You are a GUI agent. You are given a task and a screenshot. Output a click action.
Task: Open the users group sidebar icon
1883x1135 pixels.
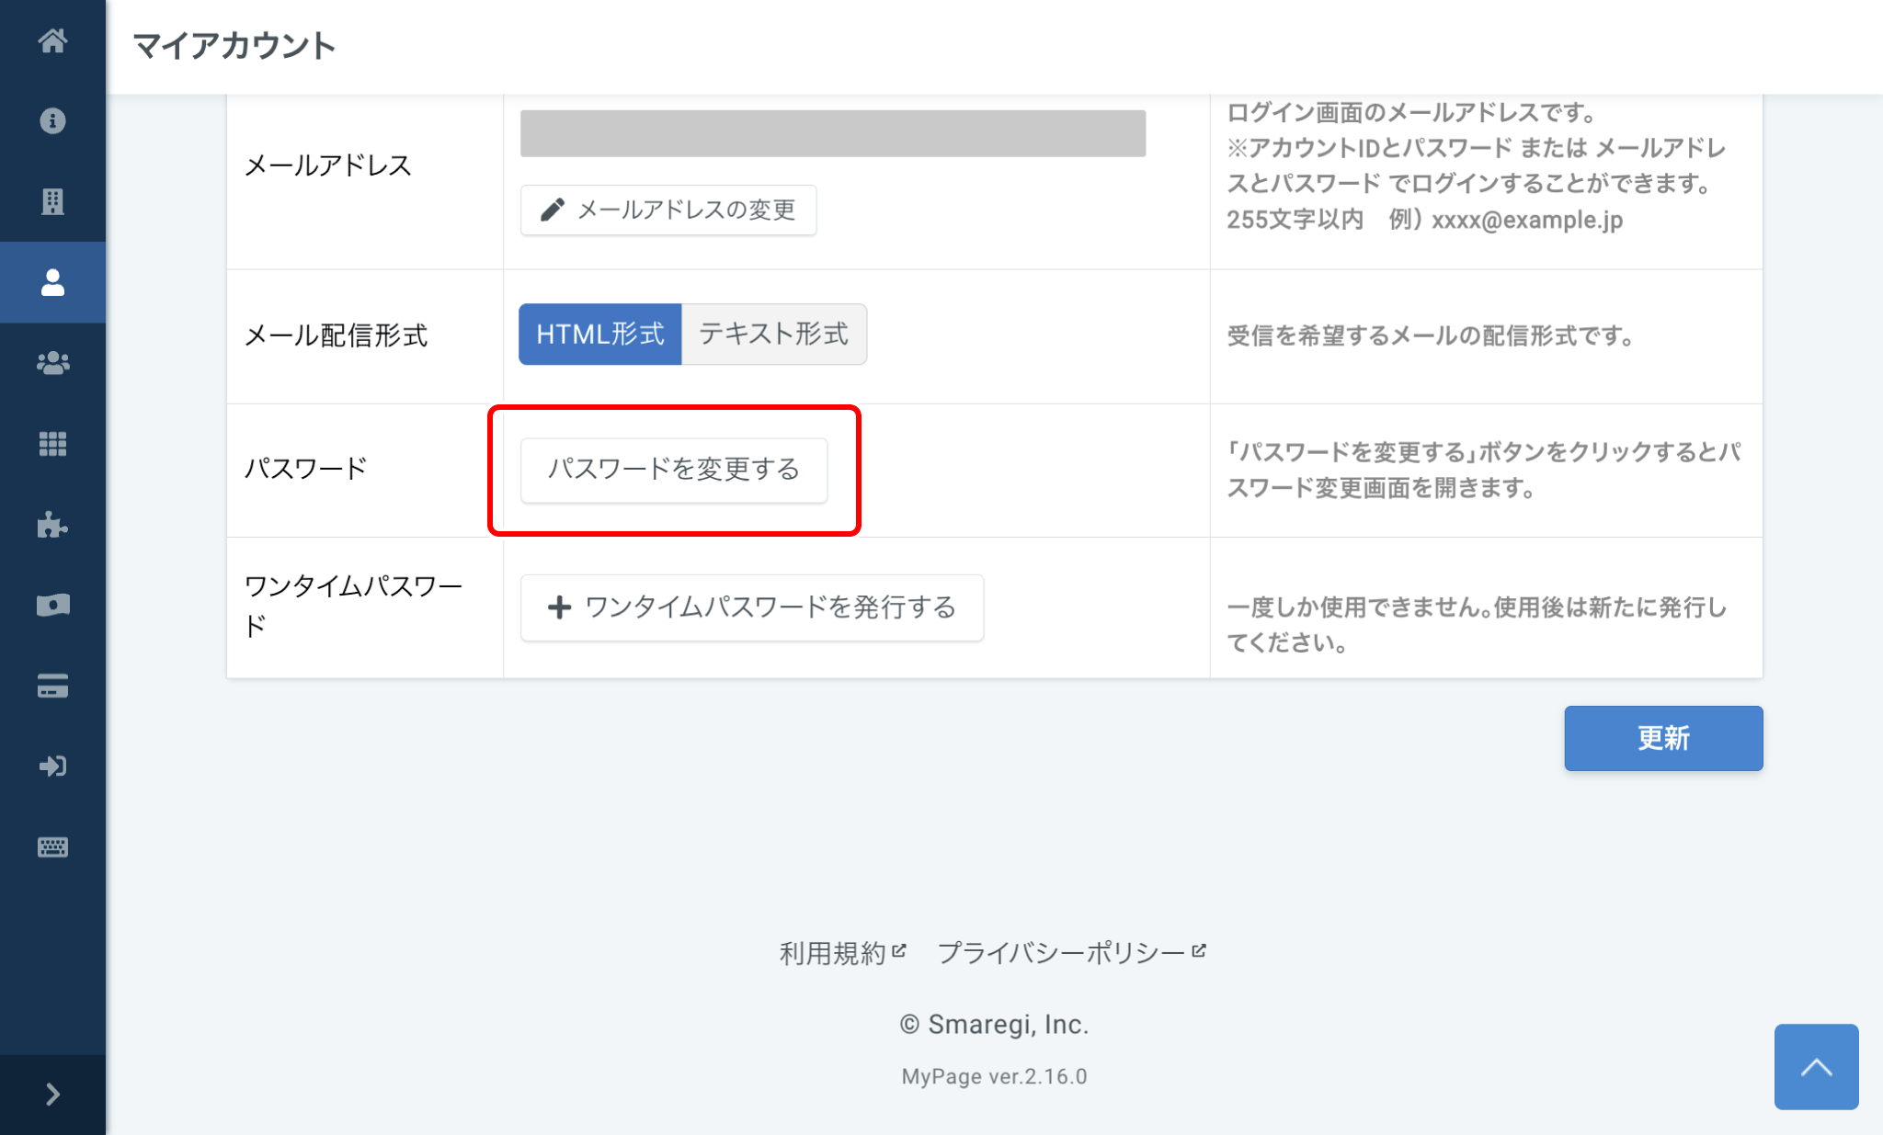[52, 363]
